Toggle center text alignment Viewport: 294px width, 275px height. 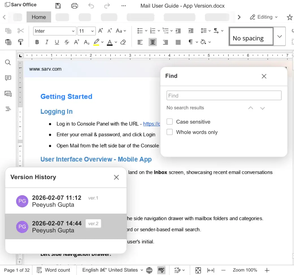(153, 42)
